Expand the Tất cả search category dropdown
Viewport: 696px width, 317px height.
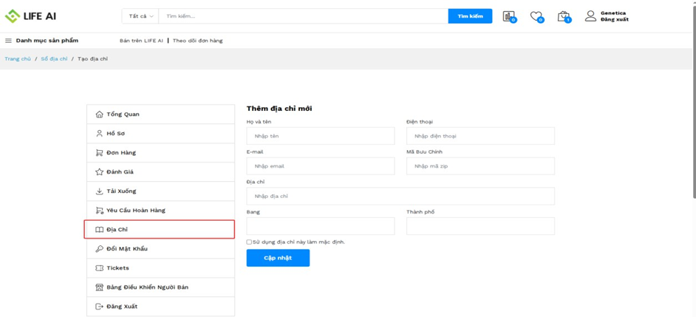pyautogui.click(x=140, y=16)
